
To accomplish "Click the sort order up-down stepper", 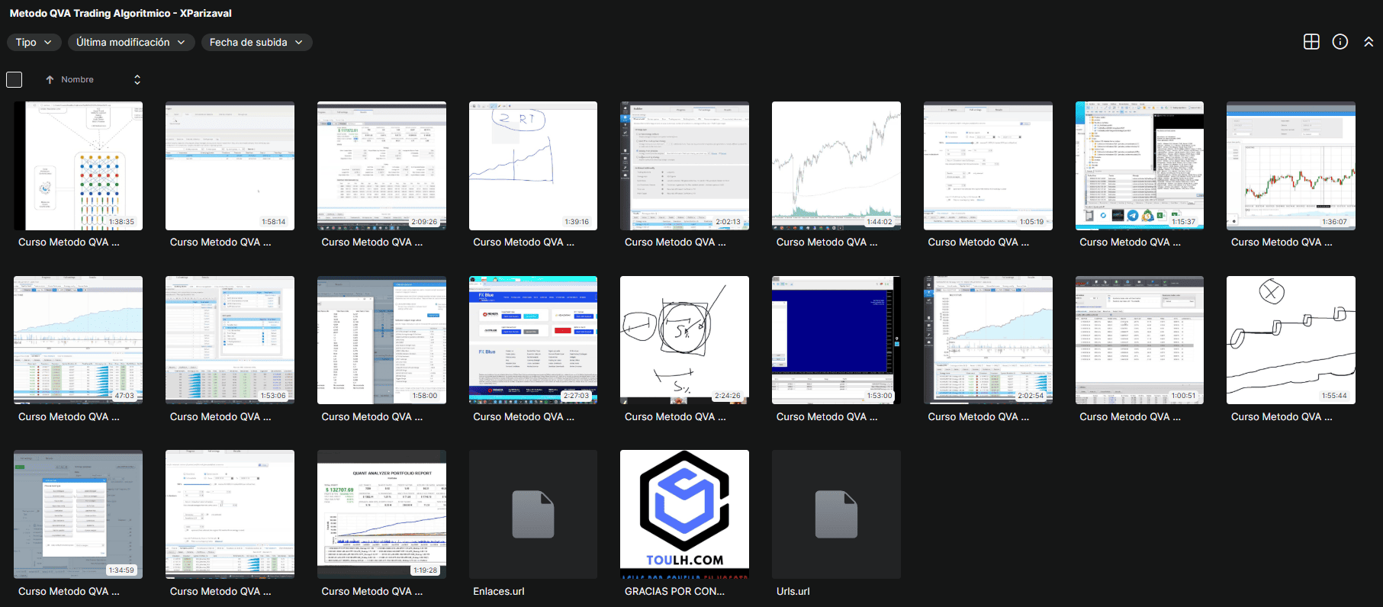I will pos(137,80).
